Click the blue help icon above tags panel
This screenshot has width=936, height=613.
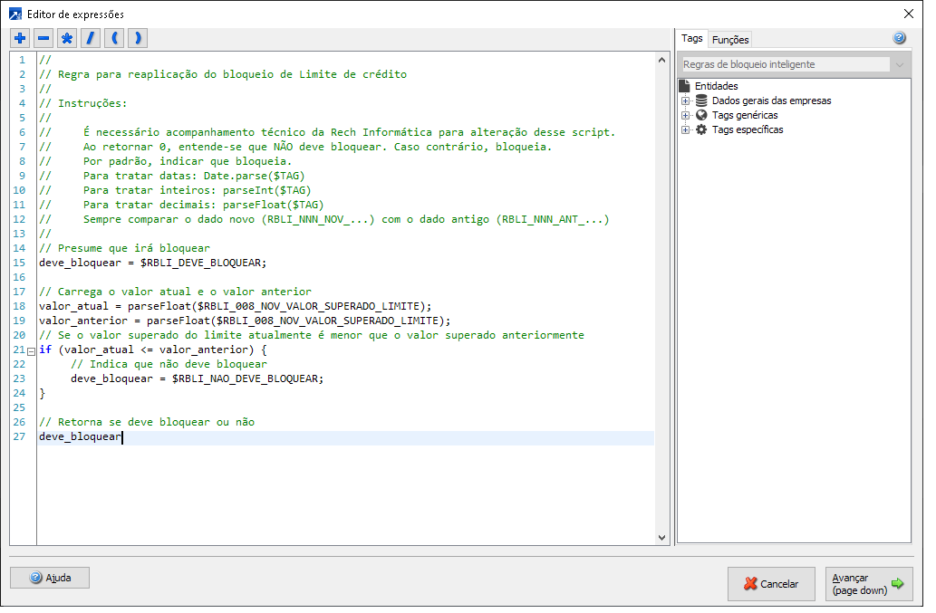click(899, 38)
